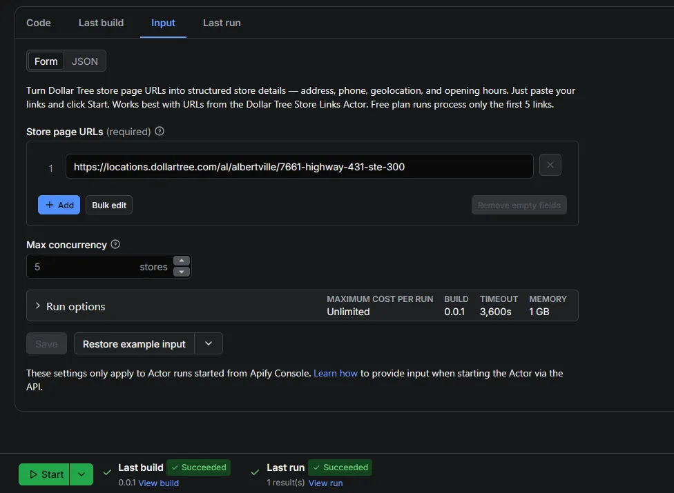Screen dimensions: 674x493
Task: Open the View build link
Action: click(x=159, y=483)
